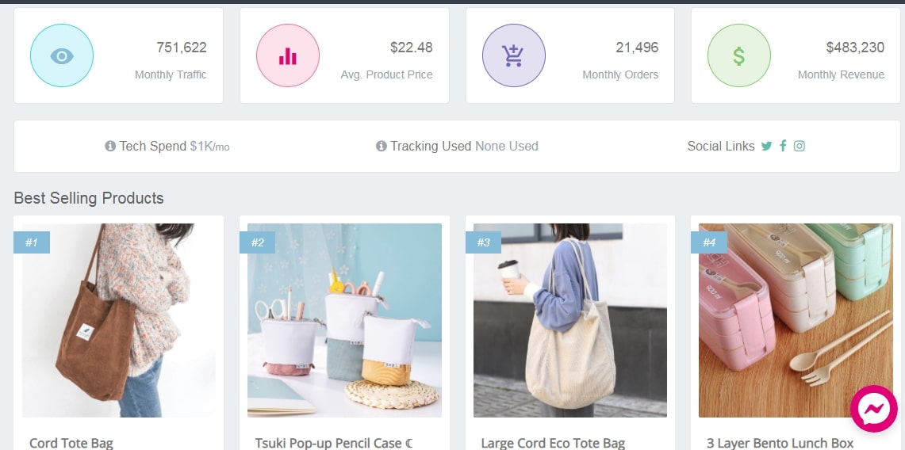Click the Monthly Revenue dollar icon
The width and height of the screenshot is (905, 450).
pyautogui.click(x=738, y=56)
